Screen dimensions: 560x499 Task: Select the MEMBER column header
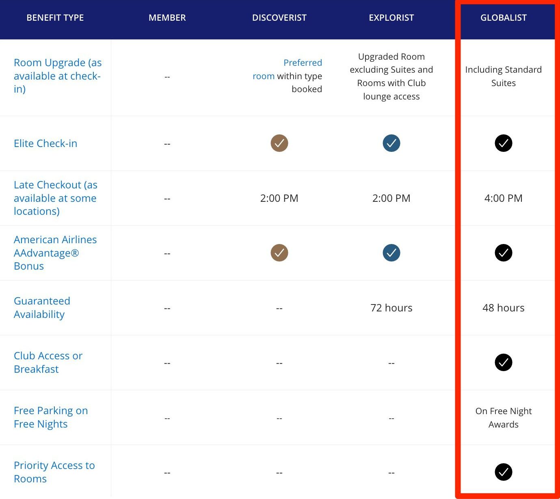pyautogui.click(x=167, y=17)
